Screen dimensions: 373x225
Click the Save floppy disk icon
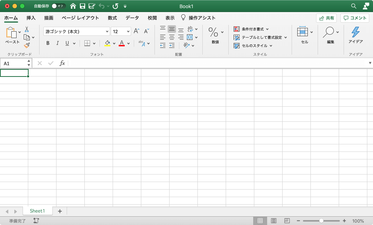click(82, 6)
